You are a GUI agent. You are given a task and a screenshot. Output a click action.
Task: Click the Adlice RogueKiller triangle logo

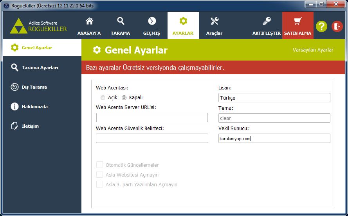(19, 26)
